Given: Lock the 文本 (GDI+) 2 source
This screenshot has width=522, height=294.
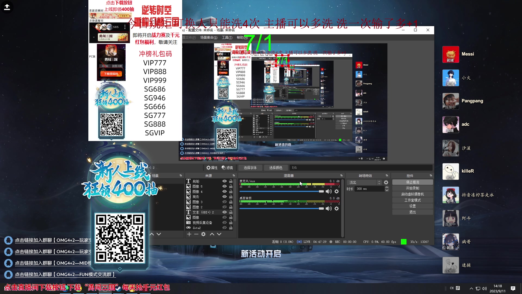Looking at the screenshot, I should tap(231, 212).
